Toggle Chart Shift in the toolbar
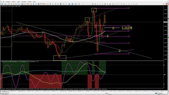This screenshot has width=169, height=95. (x=66, y=4)
